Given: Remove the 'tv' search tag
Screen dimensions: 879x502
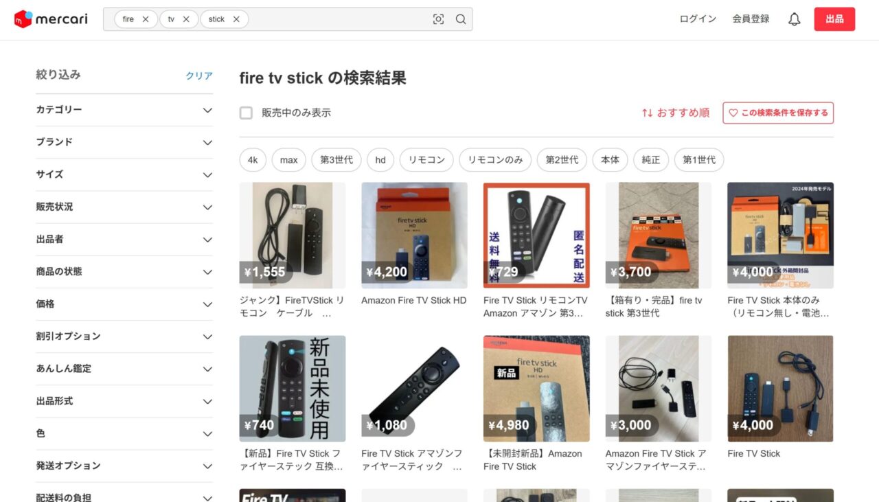Looking at the screenshot, I should (186, 19).
